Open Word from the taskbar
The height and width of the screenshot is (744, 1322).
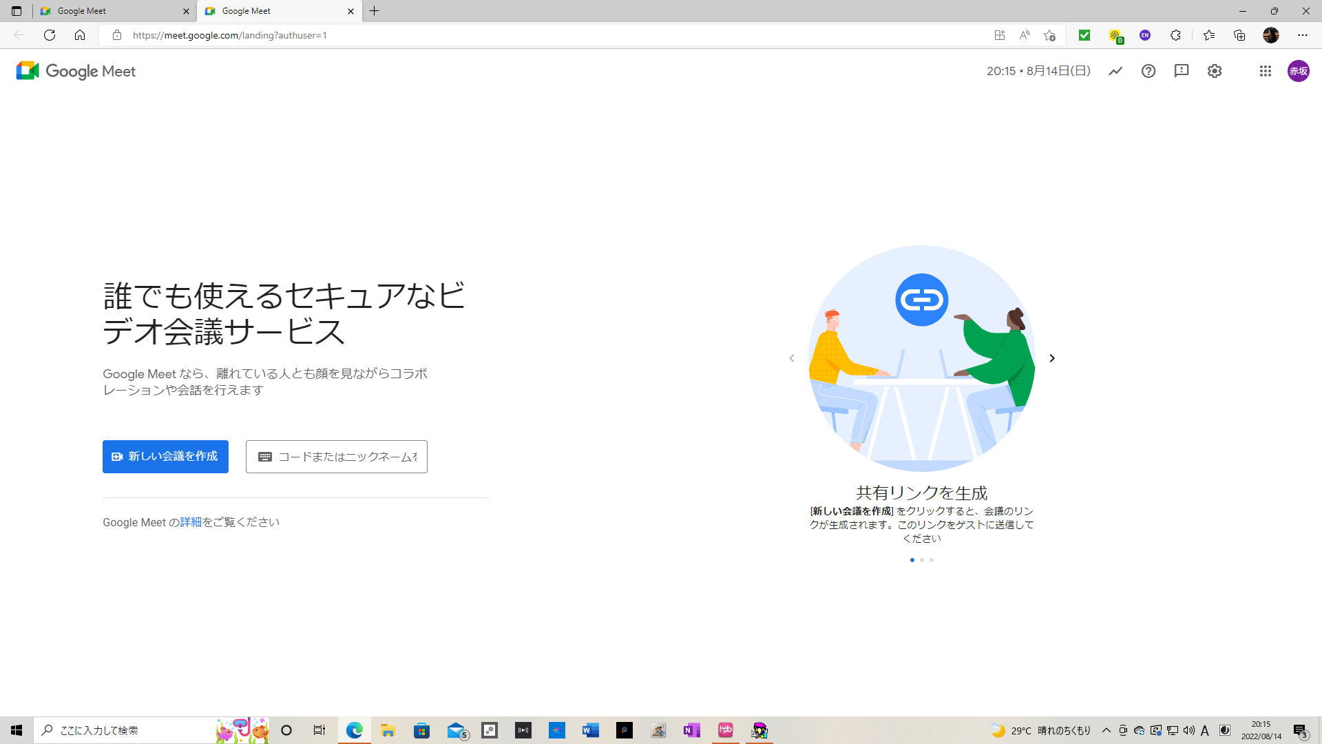591,730
